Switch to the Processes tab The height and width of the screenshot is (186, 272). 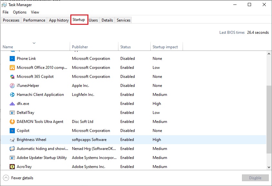tap(11, 20)
